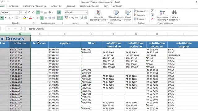This screenshot has height=111, width=198.
Task: Click the insert function fx icon
Action: click(x=21, y=29)
